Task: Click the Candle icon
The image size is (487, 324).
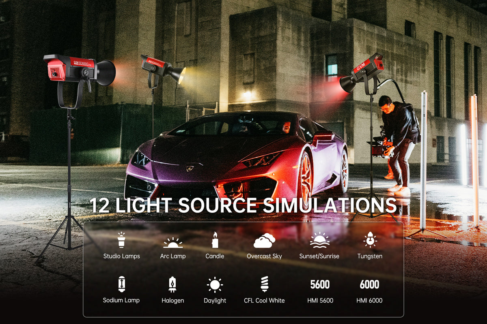Action: [x=215, y=240]
